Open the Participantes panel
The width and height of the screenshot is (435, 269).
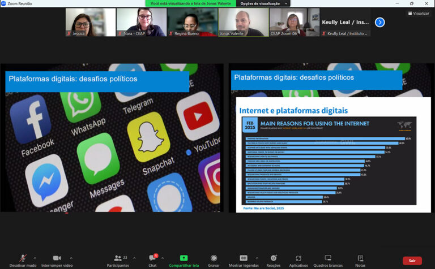click(x=118, y=261)
